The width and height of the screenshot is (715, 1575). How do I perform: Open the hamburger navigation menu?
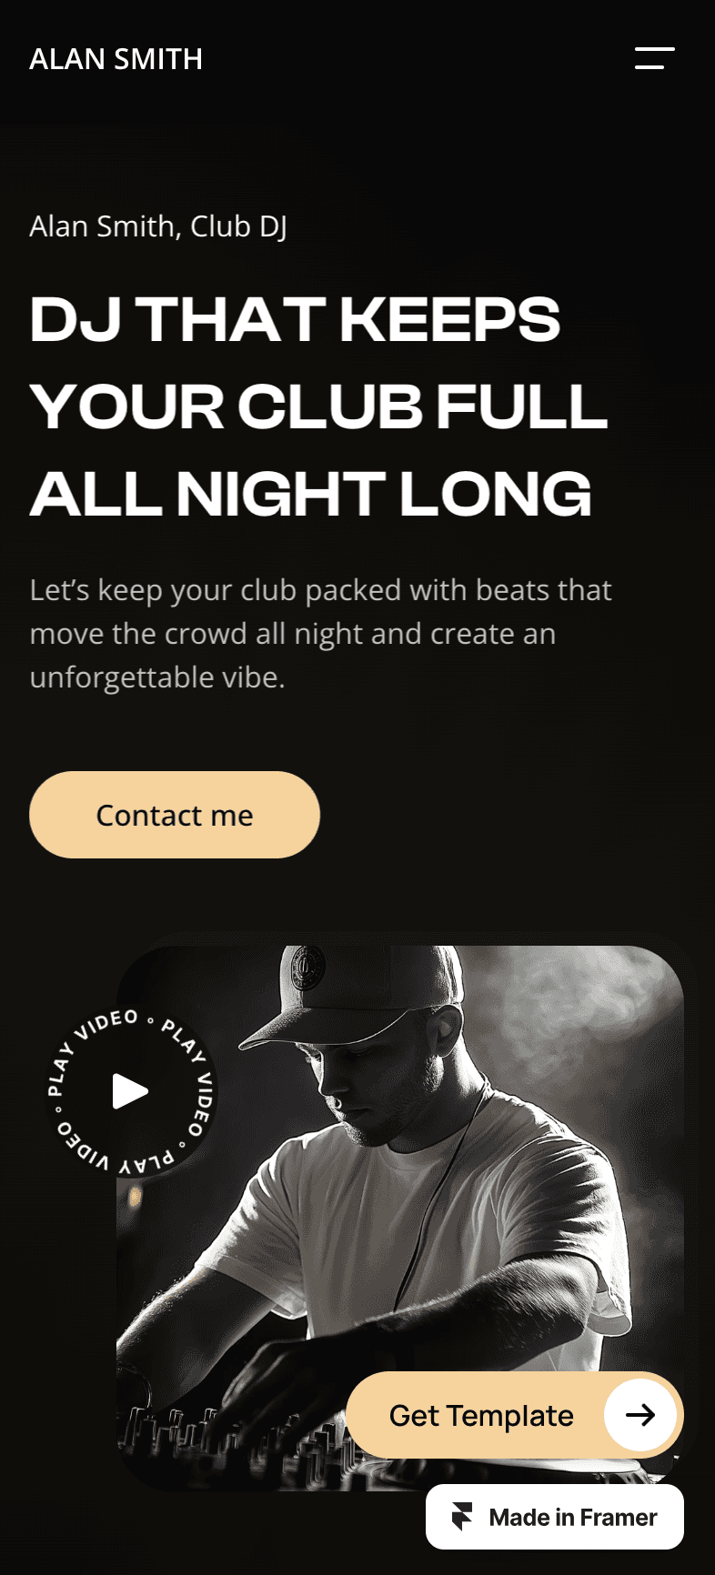pos(654,58)
